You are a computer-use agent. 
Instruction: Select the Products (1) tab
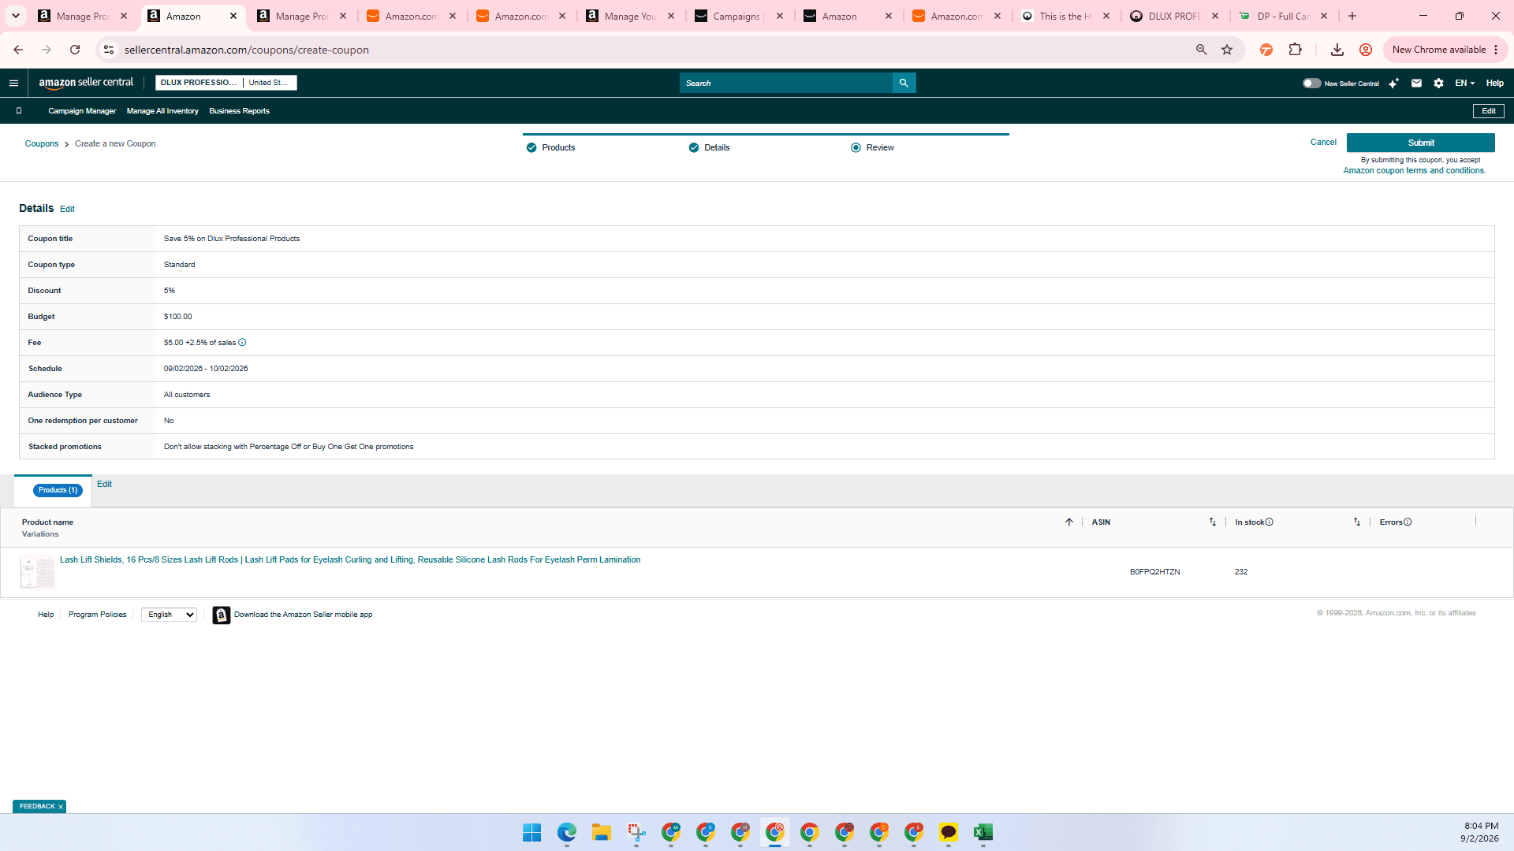[58, 490]
